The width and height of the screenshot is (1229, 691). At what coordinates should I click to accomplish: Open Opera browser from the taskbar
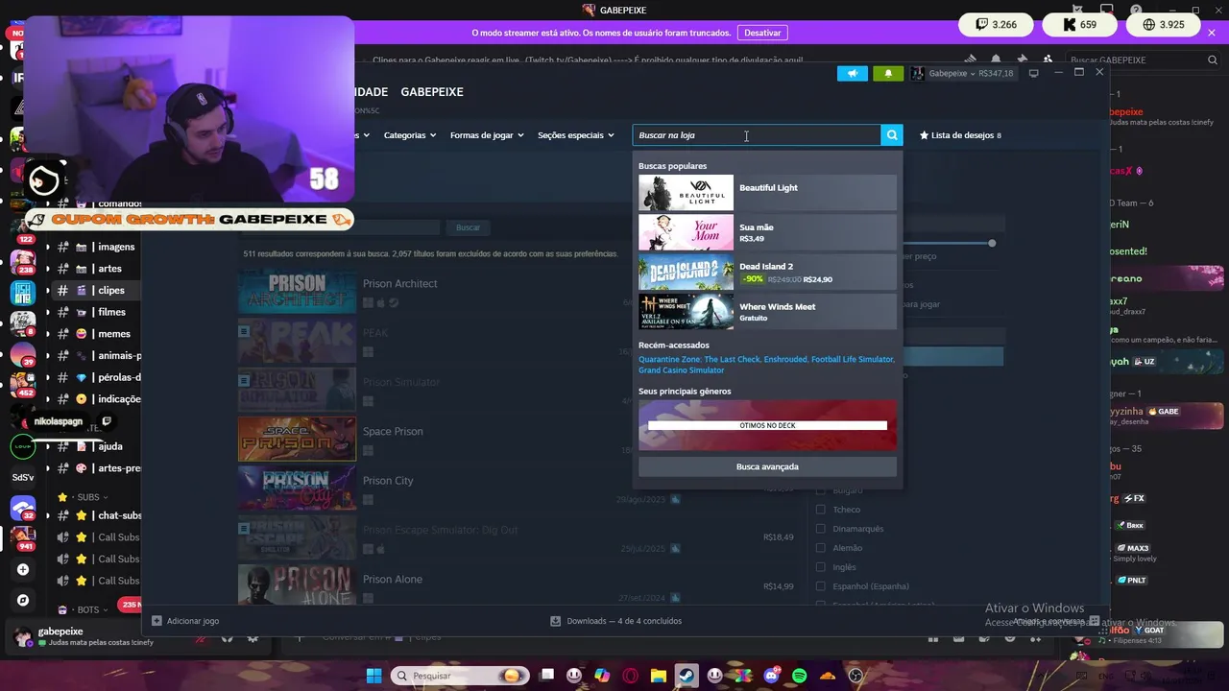tap(631, 676)
